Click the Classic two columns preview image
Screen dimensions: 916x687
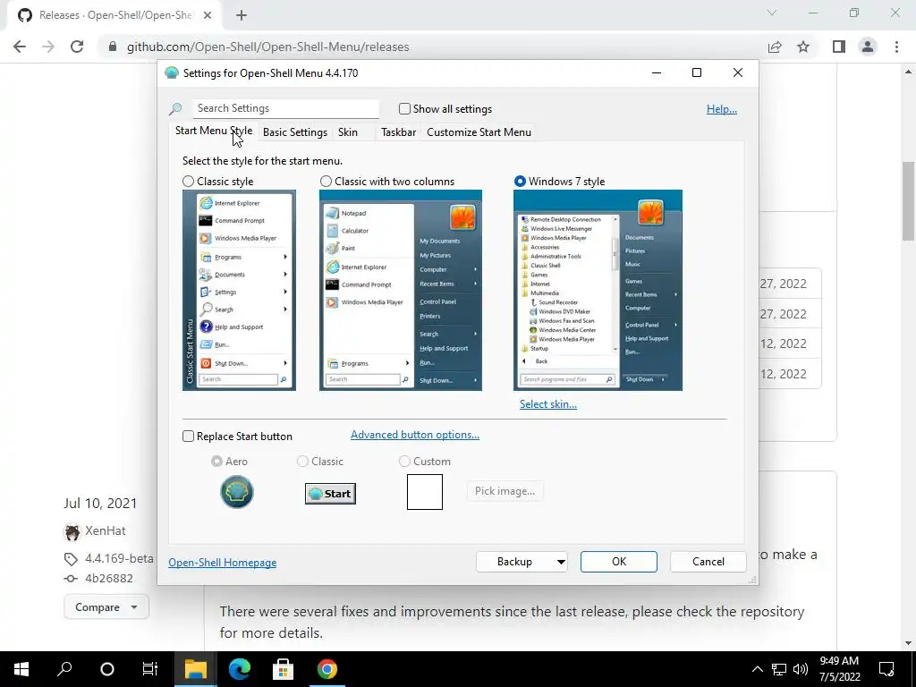pos(401,291)
